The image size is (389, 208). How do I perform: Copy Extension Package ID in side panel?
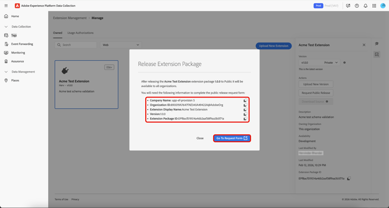click(349, 178)
